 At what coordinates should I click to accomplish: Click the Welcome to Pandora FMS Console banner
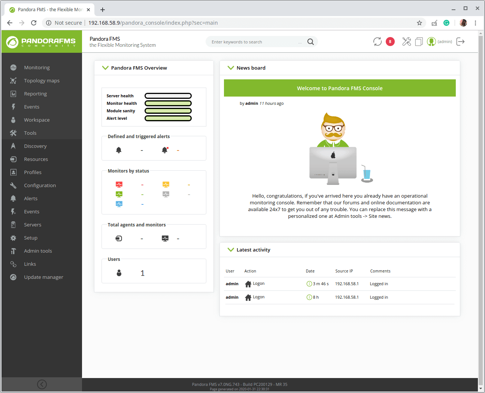click(x=340, y=88)
